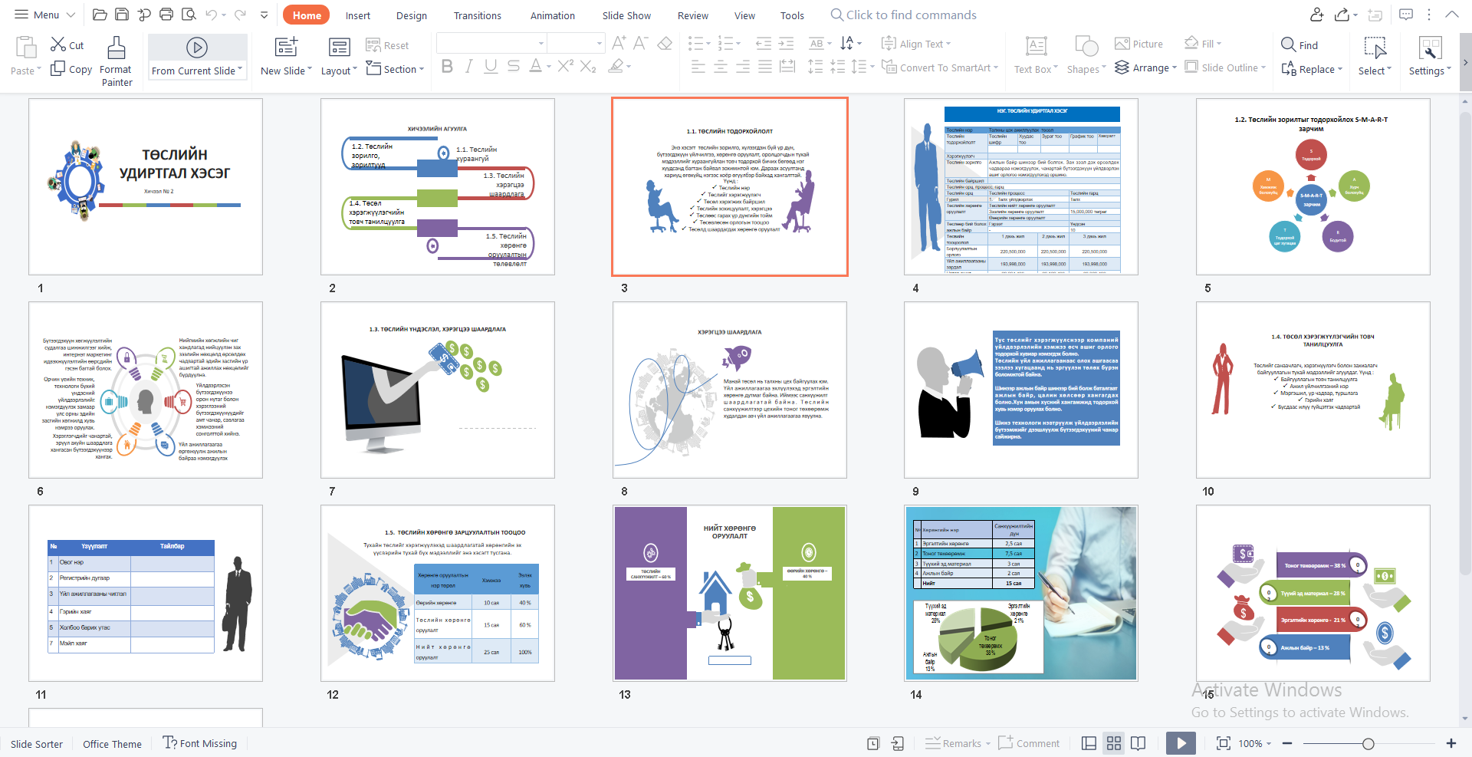Click the Increase Font Size icon
This screenshot has width=1472, height=757.
click(619, 43)
